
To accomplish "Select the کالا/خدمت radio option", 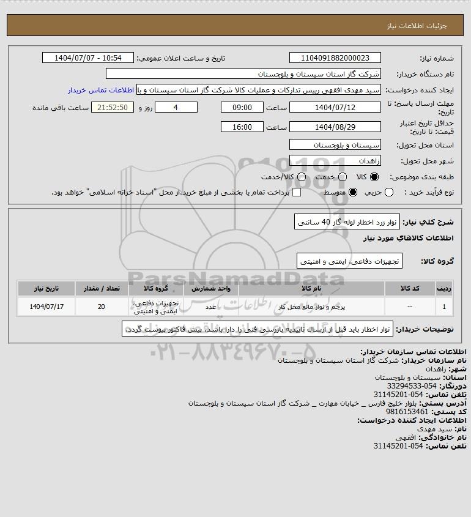I will (301, 177).
